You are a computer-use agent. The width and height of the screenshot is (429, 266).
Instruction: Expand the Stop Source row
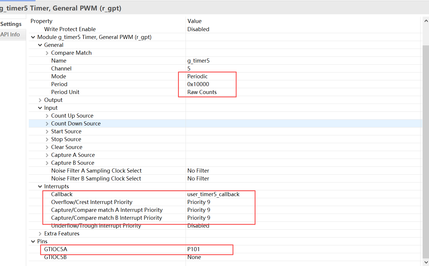[x=47, y=139]
